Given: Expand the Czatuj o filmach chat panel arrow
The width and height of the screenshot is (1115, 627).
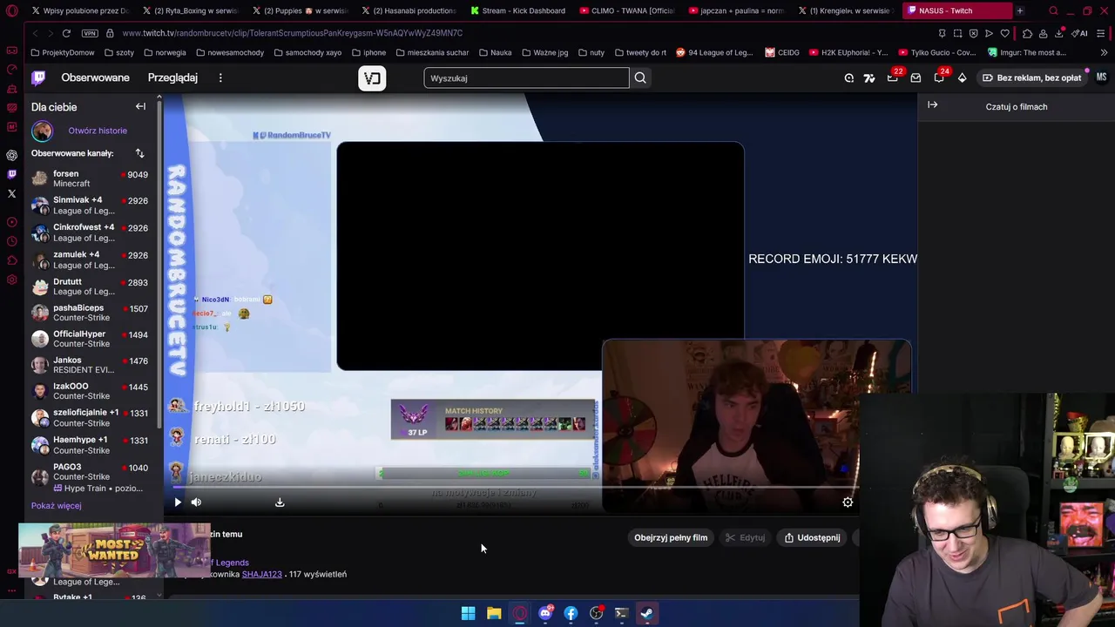Looking at the screenshot, I should [932, 105].
